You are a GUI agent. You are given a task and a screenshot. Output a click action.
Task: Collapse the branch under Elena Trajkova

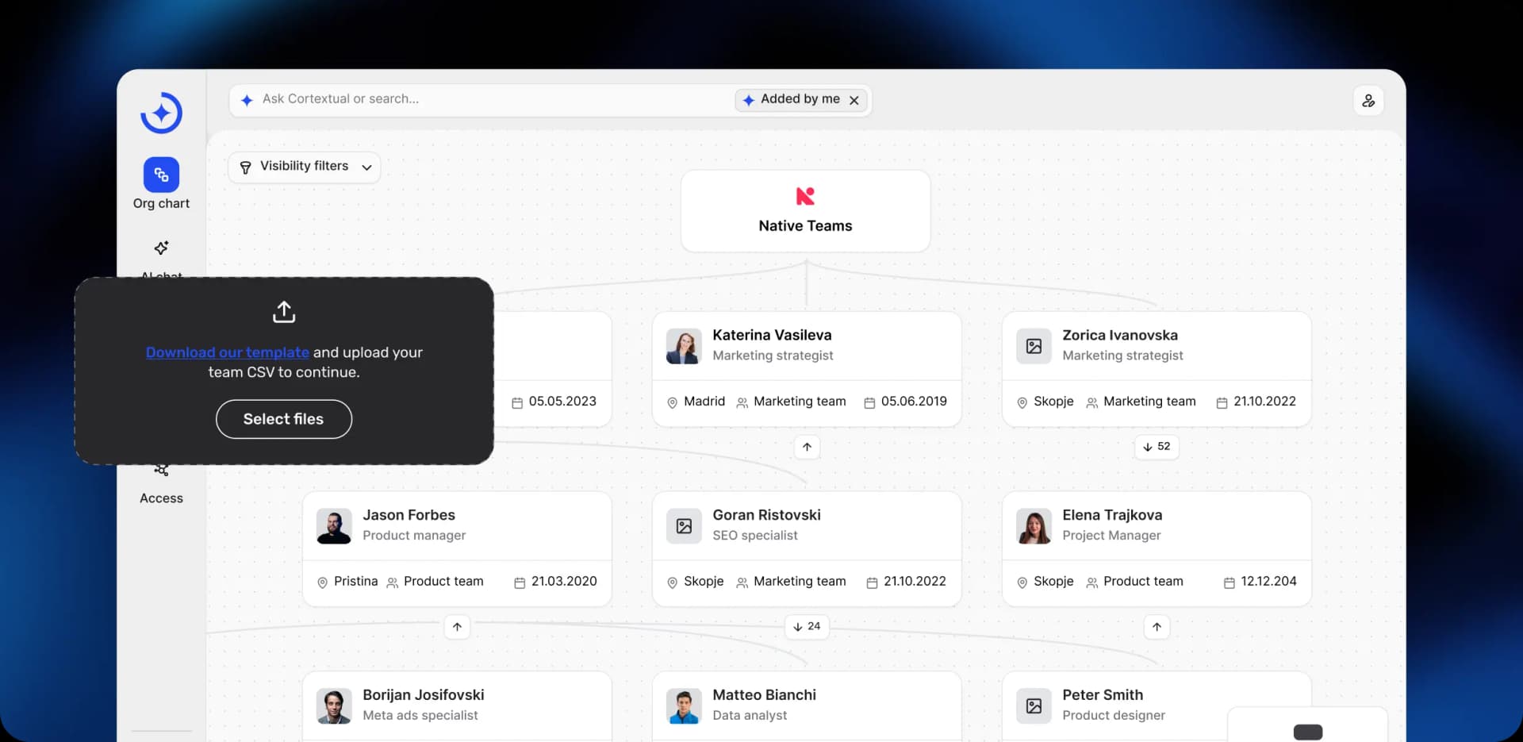click(x=1157, y=627)
